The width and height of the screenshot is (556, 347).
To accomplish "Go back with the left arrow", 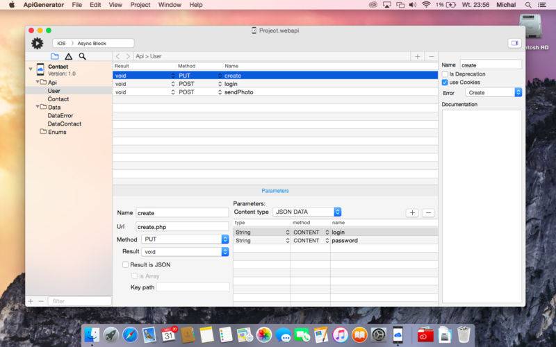I will pyautogui.click(x=118, y=56).
